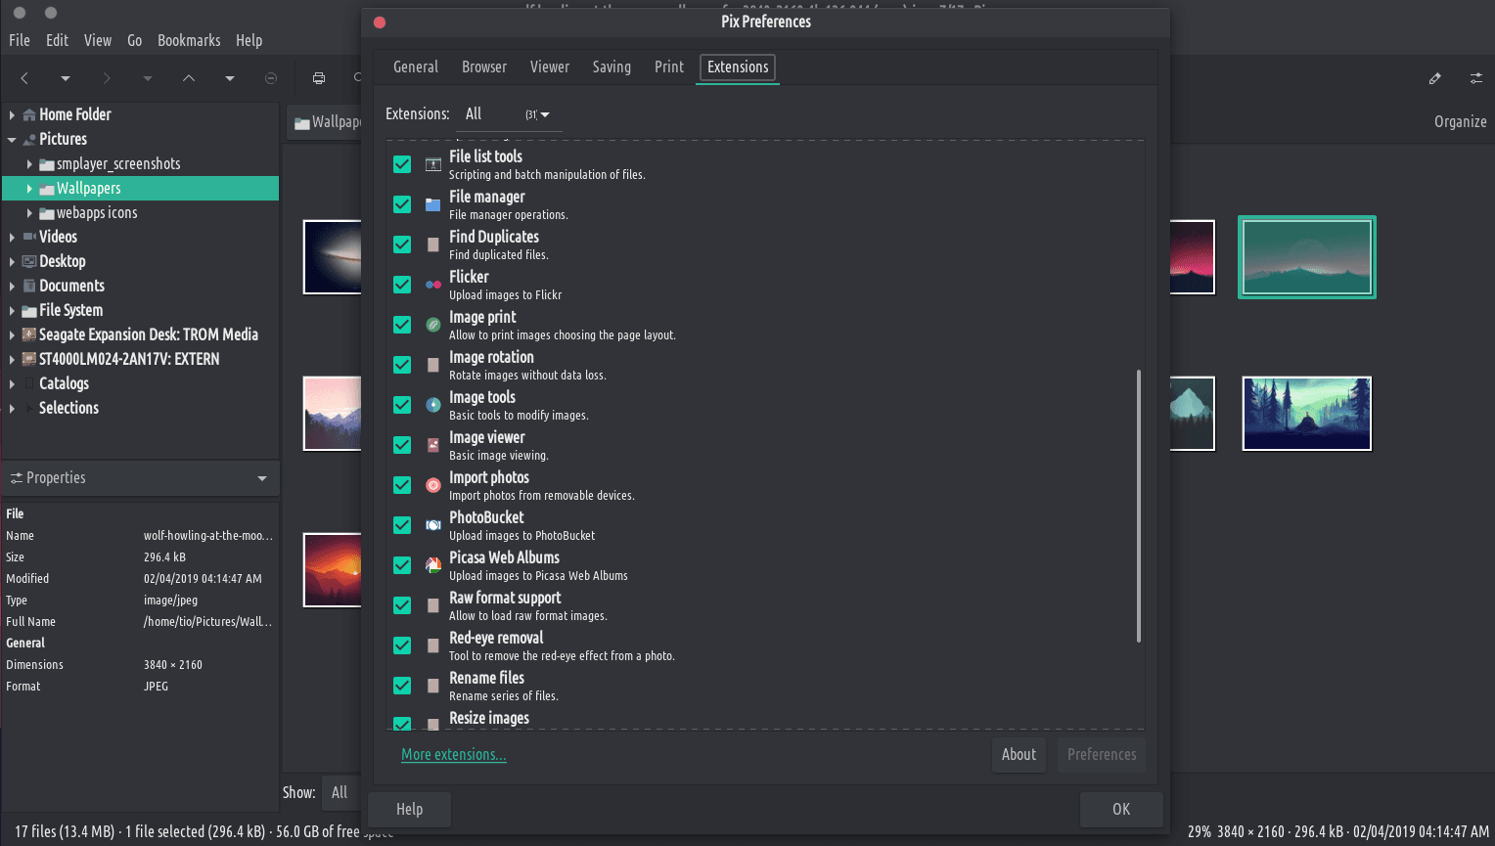Switch to the Viewer tab

click(549, 67)
